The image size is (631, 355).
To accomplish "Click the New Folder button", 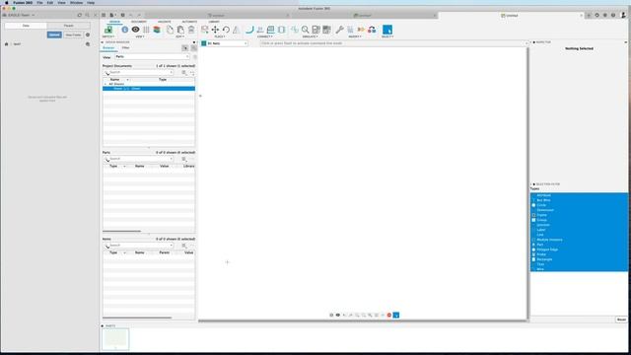I will click(x=73, y=35).
